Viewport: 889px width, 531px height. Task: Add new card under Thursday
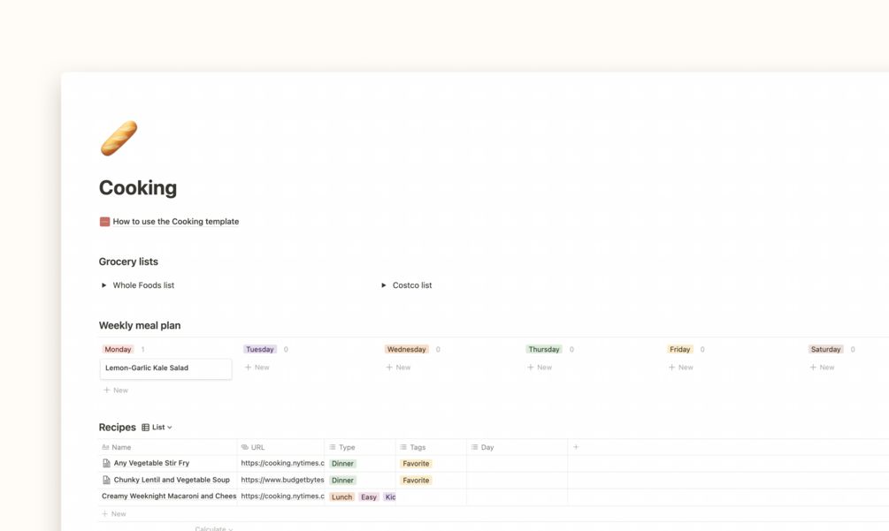[x=540, y=368]
